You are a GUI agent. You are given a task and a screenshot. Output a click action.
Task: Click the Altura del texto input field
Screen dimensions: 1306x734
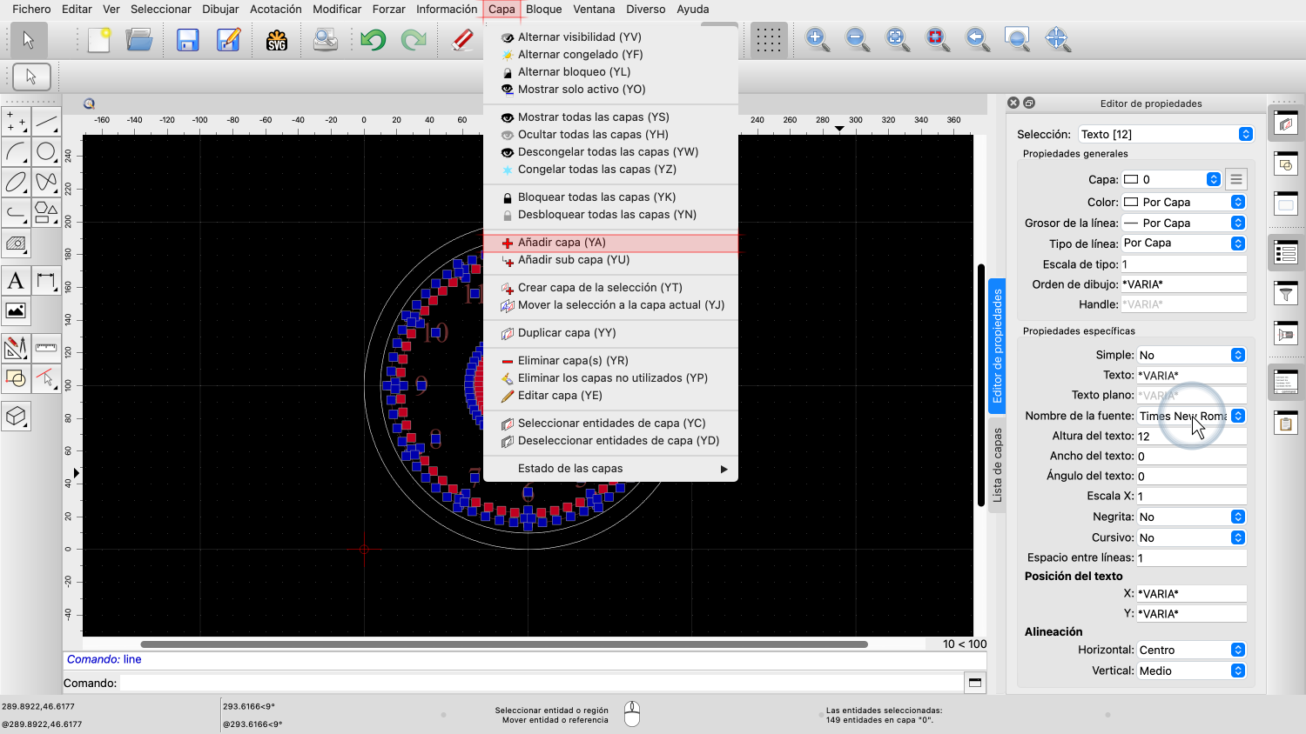click(x=1190, y=437)
